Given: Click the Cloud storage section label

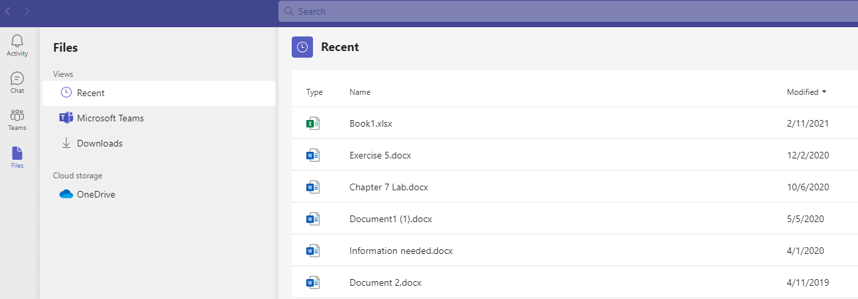Looking at the screenshot, I should (x=78, y=176).
